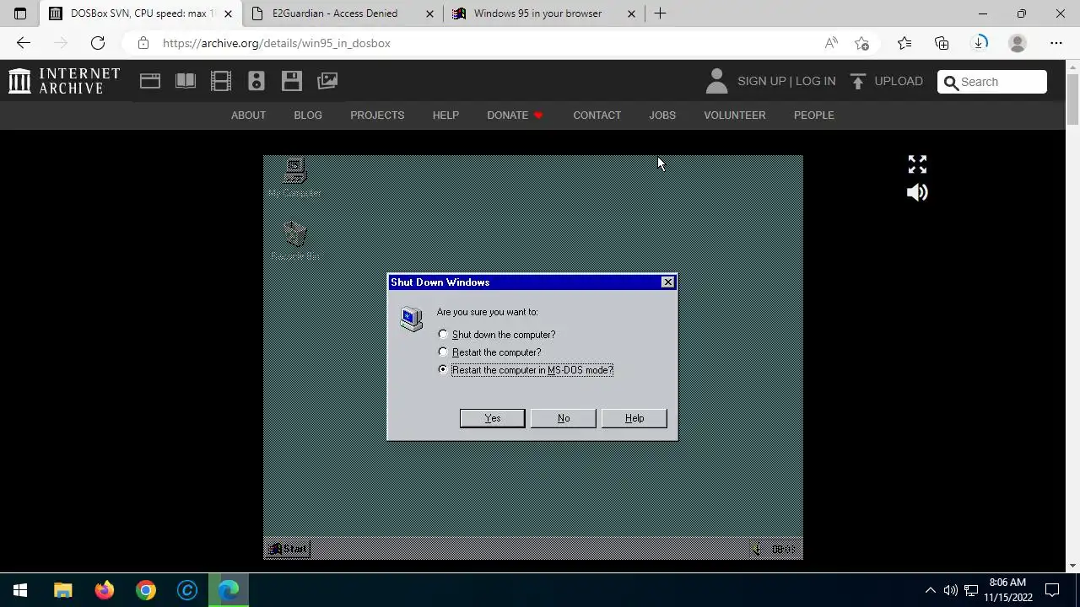This screenshot has height=607, width=1080.
Task: Open the Internet Archive audio icon
Action: (256, 81)
